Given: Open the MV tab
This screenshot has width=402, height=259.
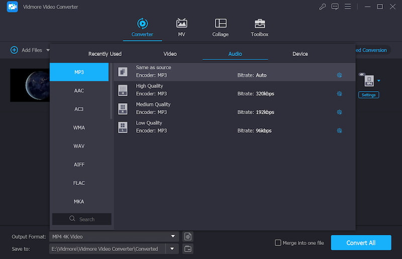Looking at the screenshot, I should pos(181,24).
